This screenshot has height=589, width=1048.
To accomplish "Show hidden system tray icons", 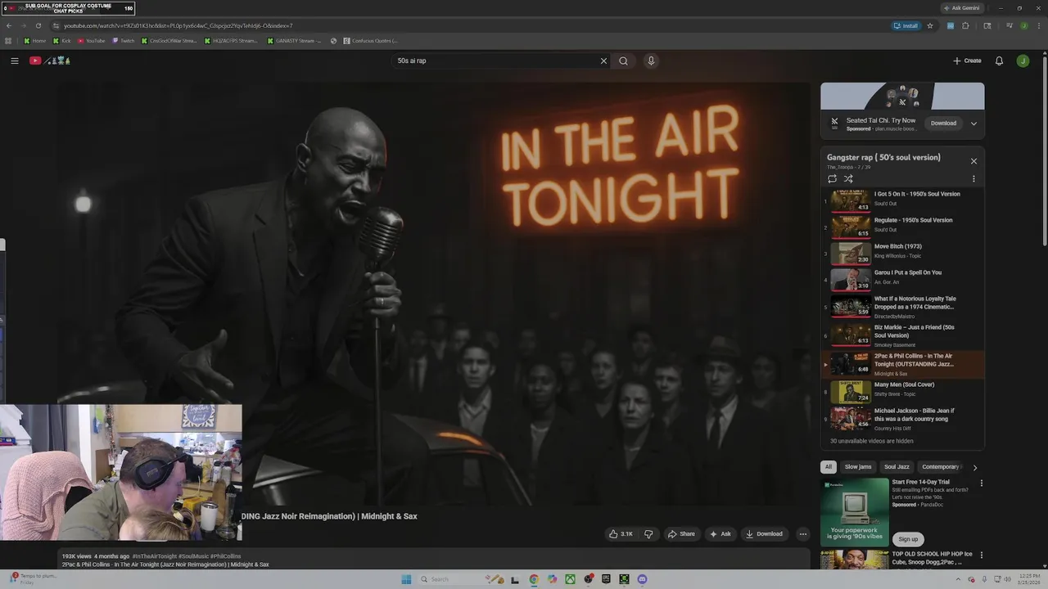I will click(x=960, y=579).
